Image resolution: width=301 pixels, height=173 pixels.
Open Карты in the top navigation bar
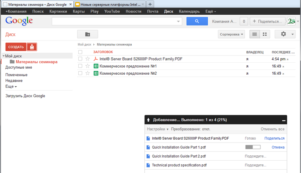pyautogui.click(x=79, y=11)
